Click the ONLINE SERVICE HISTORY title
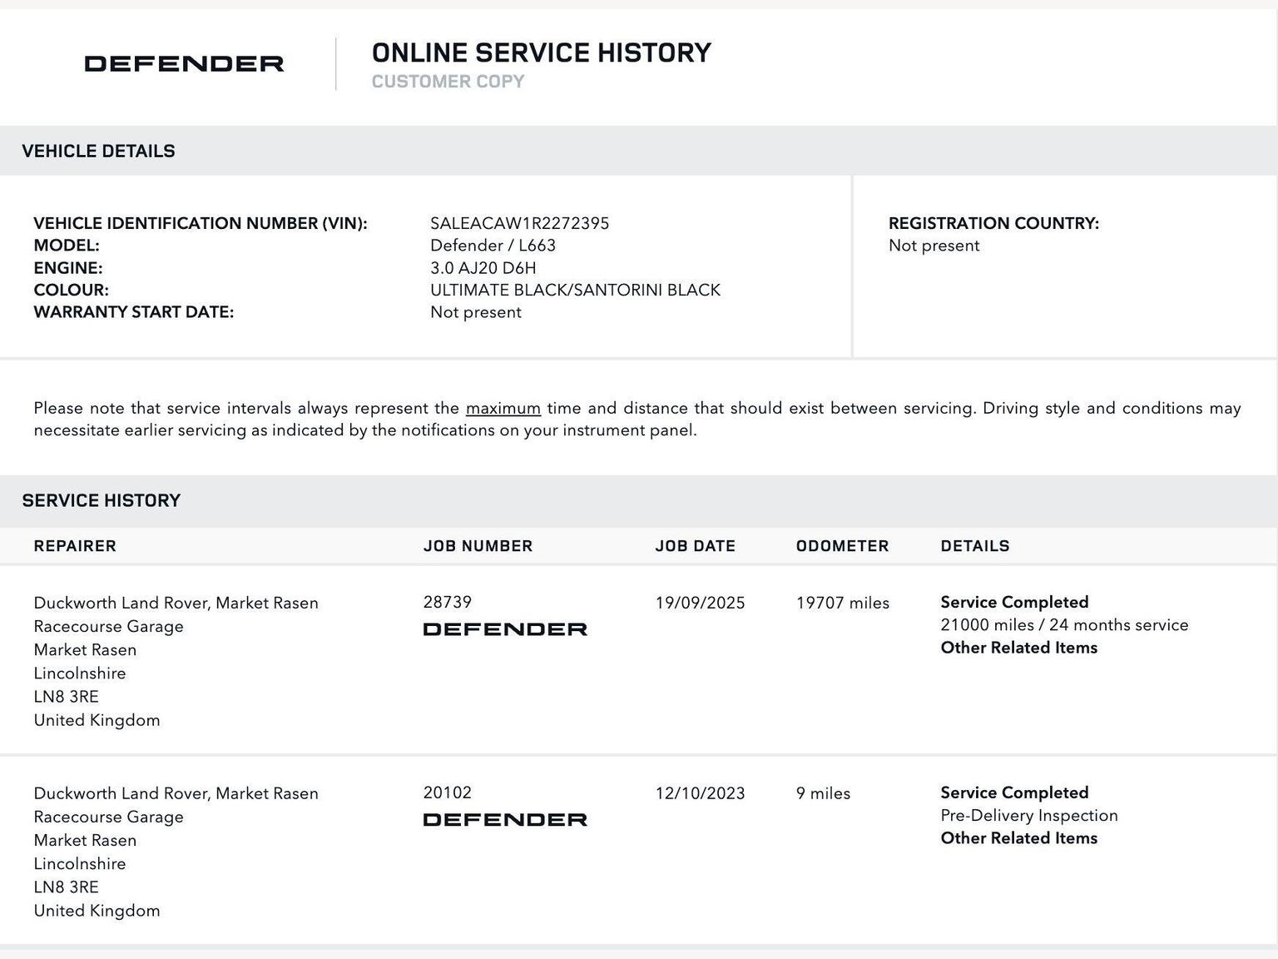This screenshot has width=1278, height=959. click(x=541, y=53)
